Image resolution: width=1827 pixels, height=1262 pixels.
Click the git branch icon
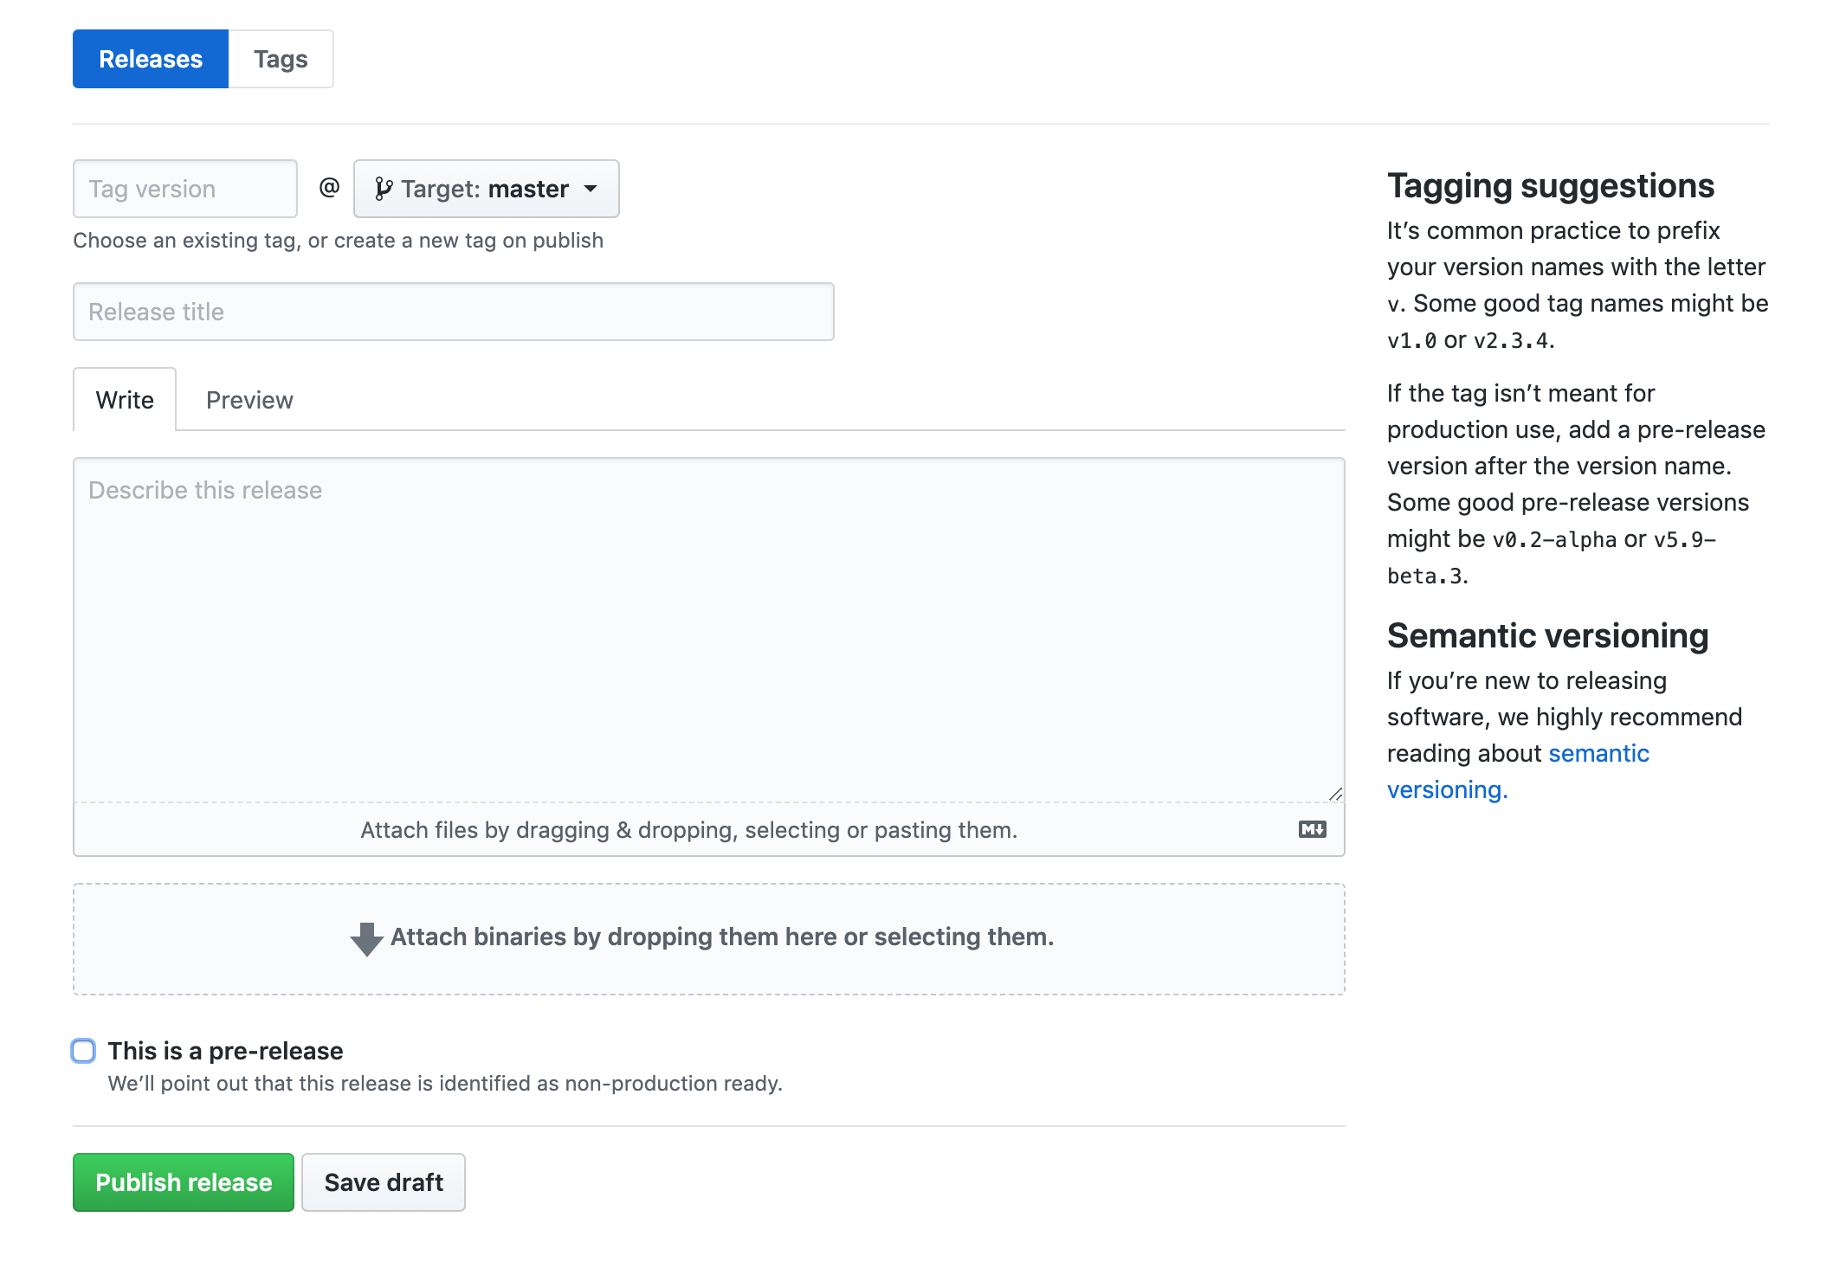[384, 189]
